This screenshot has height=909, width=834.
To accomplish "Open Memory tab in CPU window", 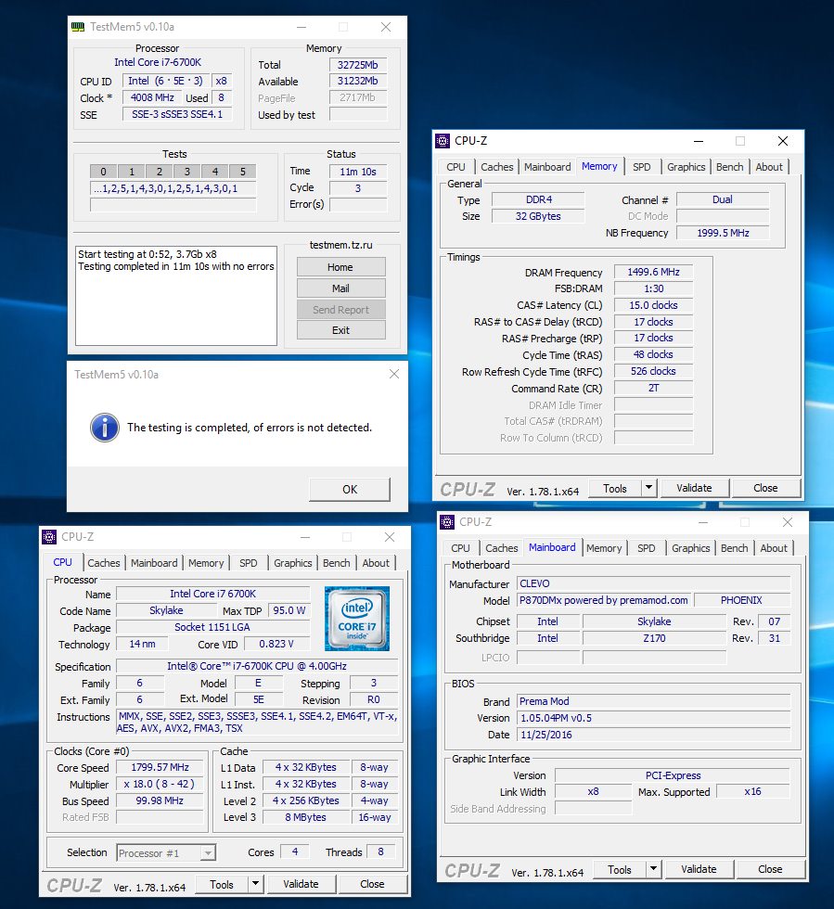I will [206, 563].
